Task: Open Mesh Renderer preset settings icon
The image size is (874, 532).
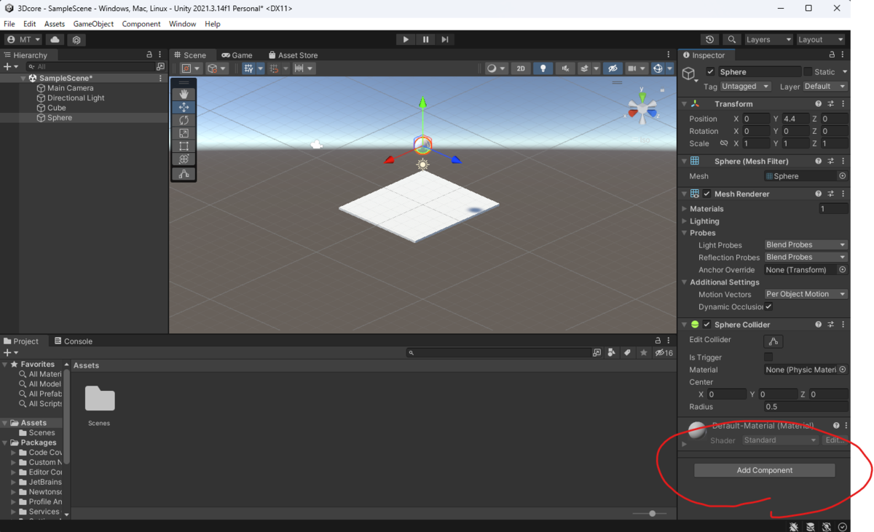Action: coord(831,194)
